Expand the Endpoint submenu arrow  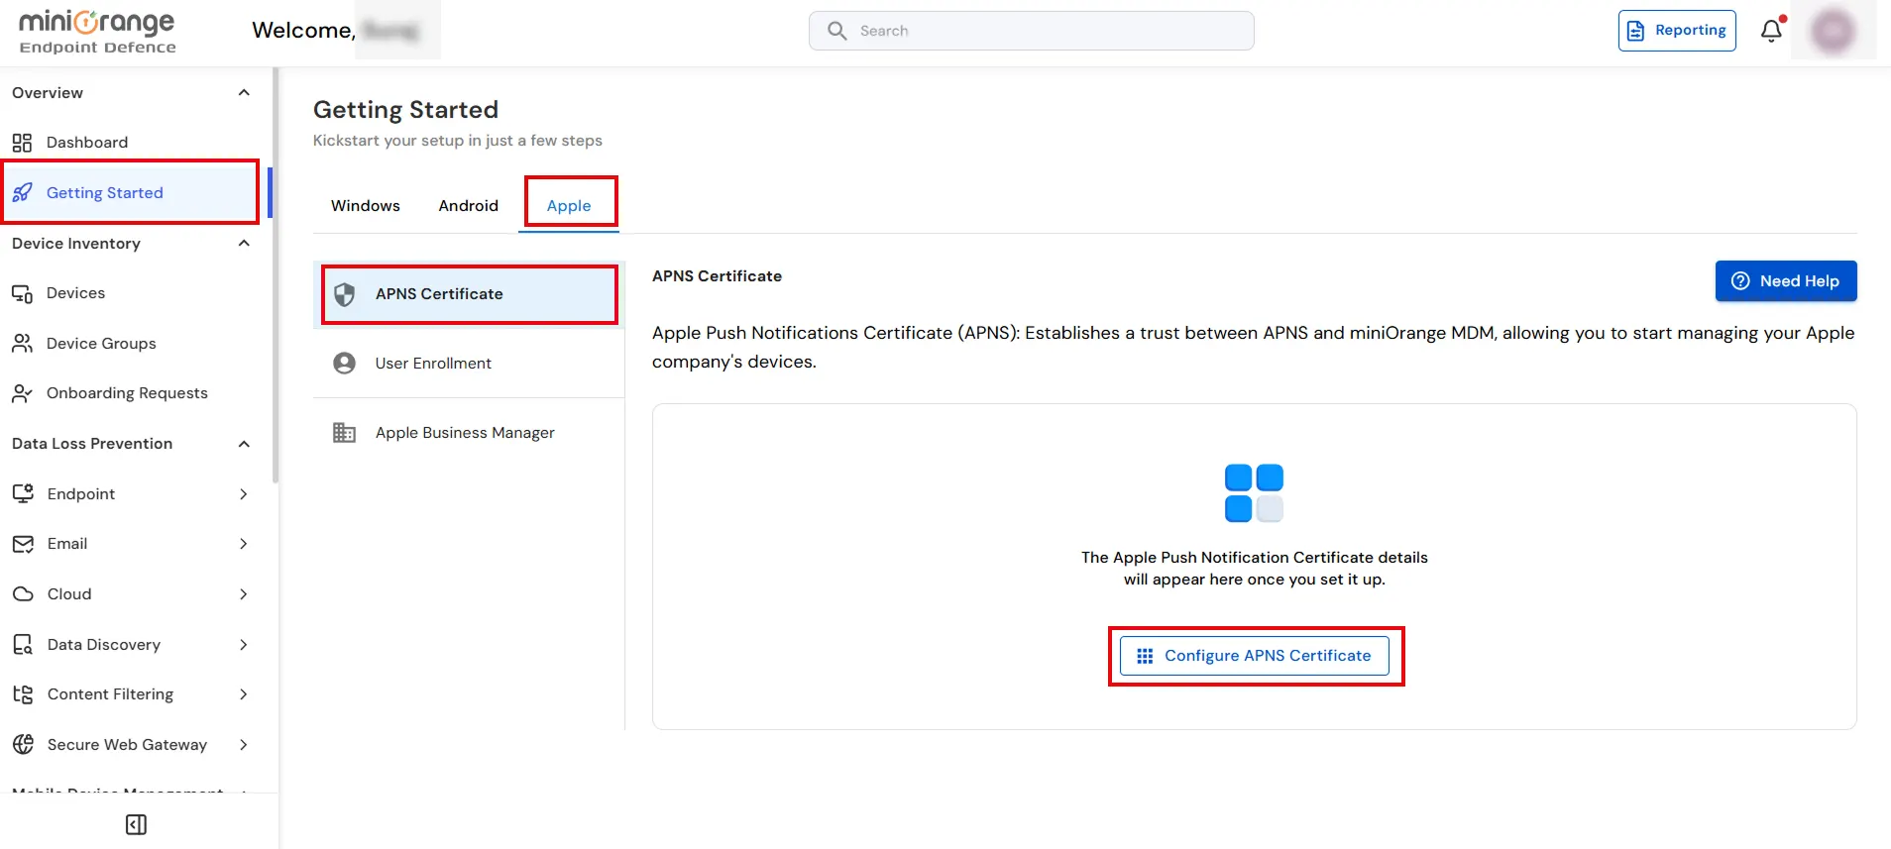click(244, 494)
